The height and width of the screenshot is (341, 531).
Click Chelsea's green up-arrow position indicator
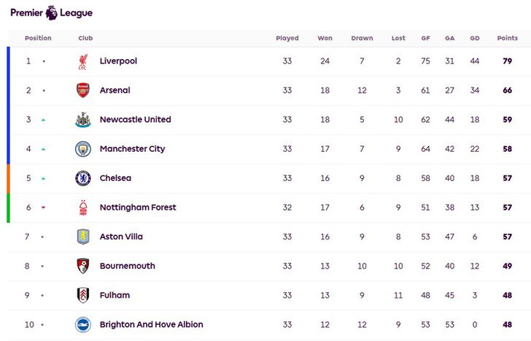tap(43, 179)
